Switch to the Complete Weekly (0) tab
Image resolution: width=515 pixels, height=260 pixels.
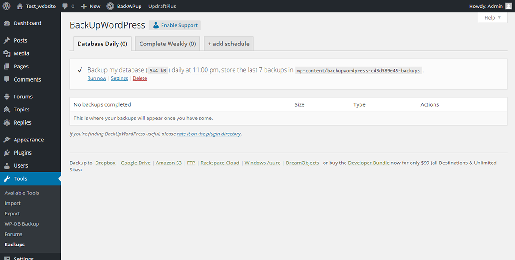click(x=168, y=44)
